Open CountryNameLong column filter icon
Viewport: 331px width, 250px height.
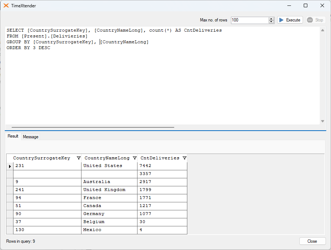coord(135,158)
